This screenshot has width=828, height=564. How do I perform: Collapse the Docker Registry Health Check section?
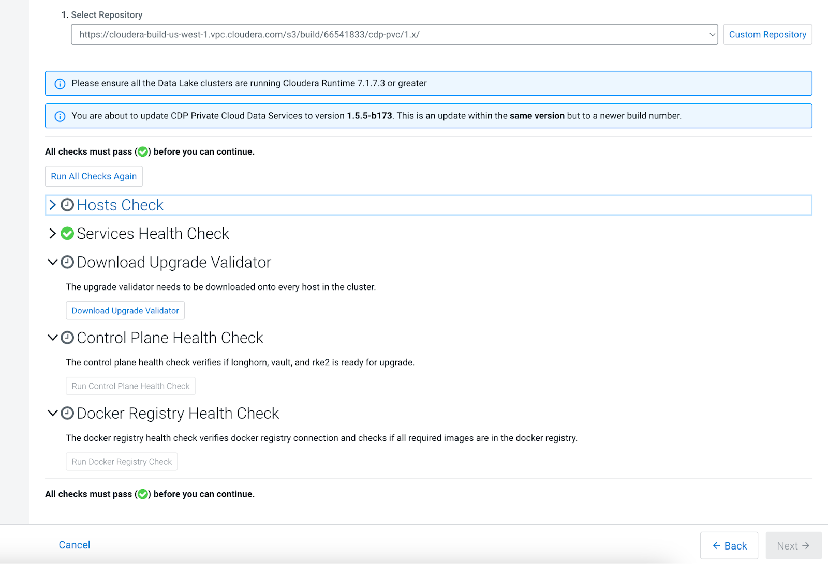click(52, 413)
